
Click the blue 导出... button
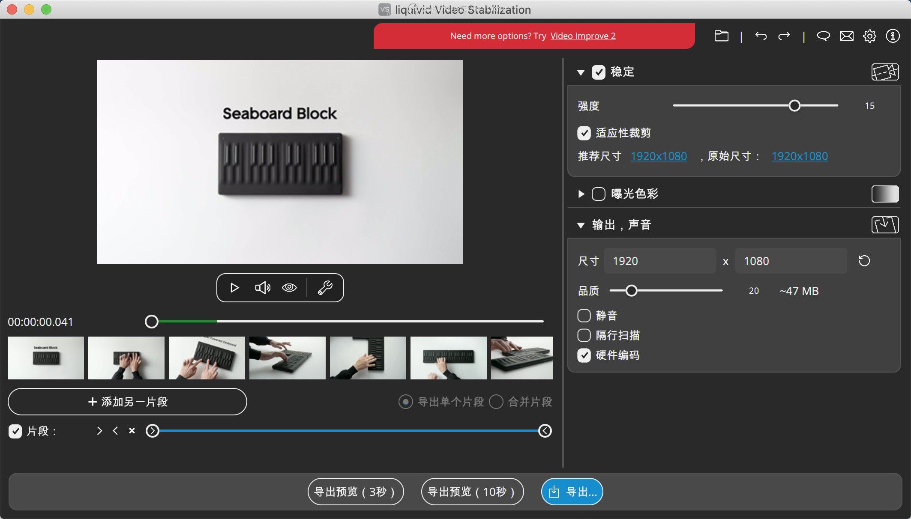coord(572,492)
